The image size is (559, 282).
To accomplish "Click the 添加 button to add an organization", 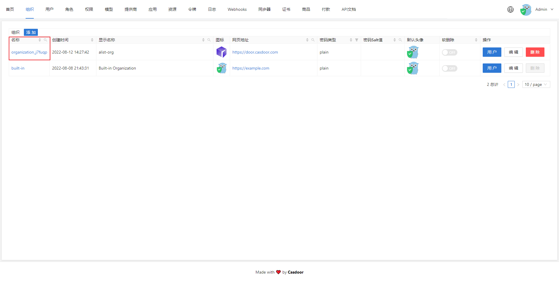I will coord(31,32).
